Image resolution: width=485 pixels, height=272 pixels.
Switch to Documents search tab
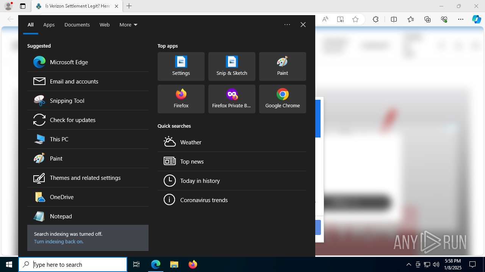click(77, 25)
